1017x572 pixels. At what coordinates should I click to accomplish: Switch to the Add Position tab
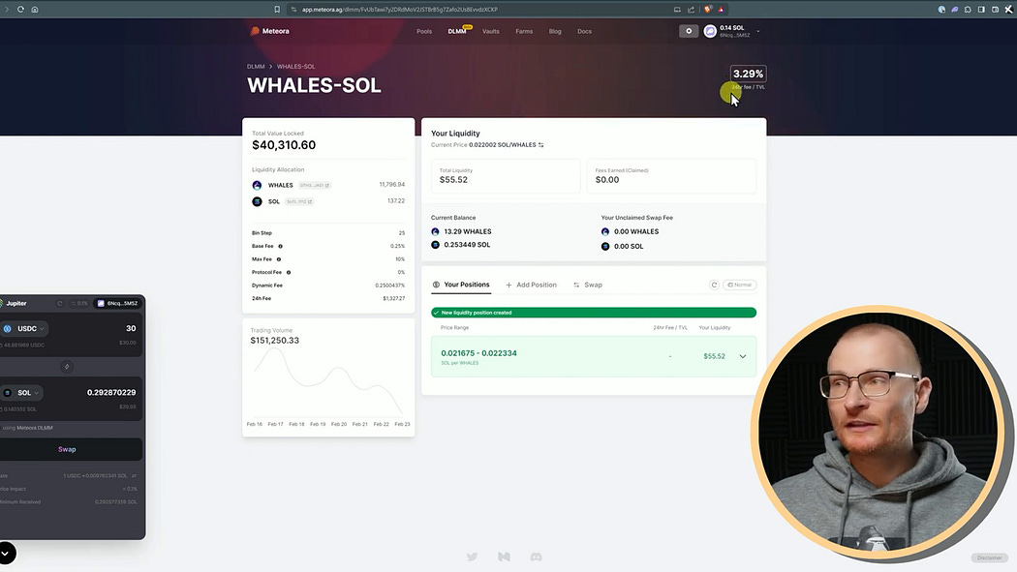(531, 285)
